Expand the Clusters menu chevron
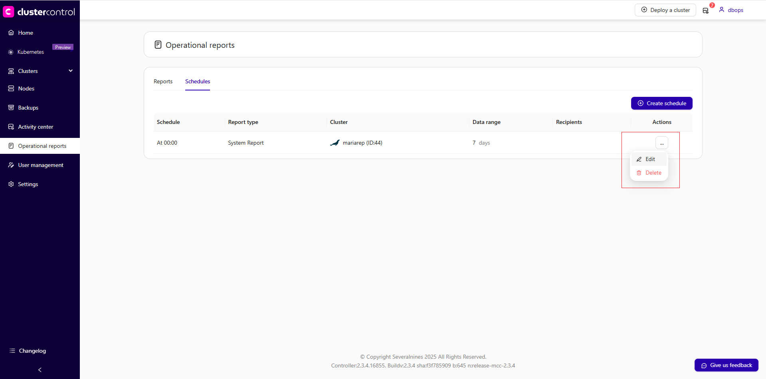 (x=71, y=71)
